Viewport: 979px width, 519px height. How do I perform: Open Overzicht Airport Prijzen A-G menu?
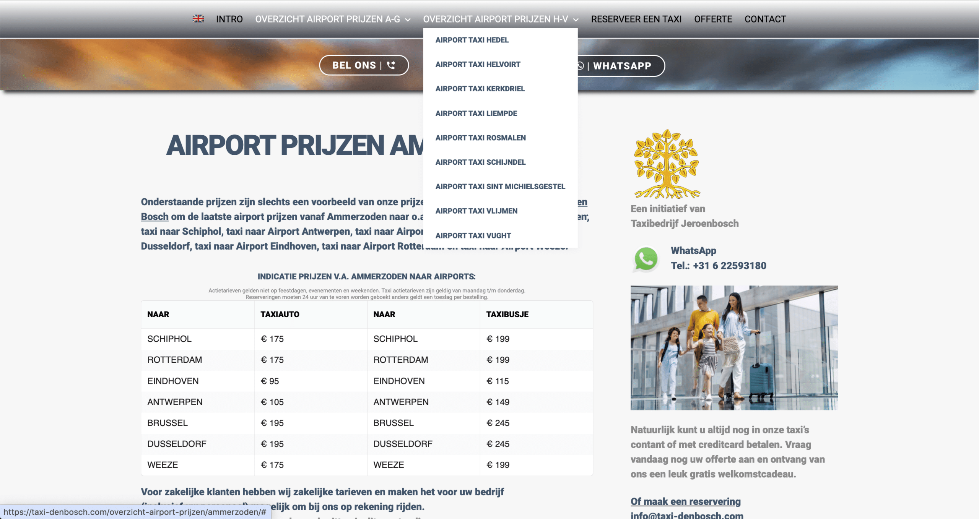pos(328,19)
